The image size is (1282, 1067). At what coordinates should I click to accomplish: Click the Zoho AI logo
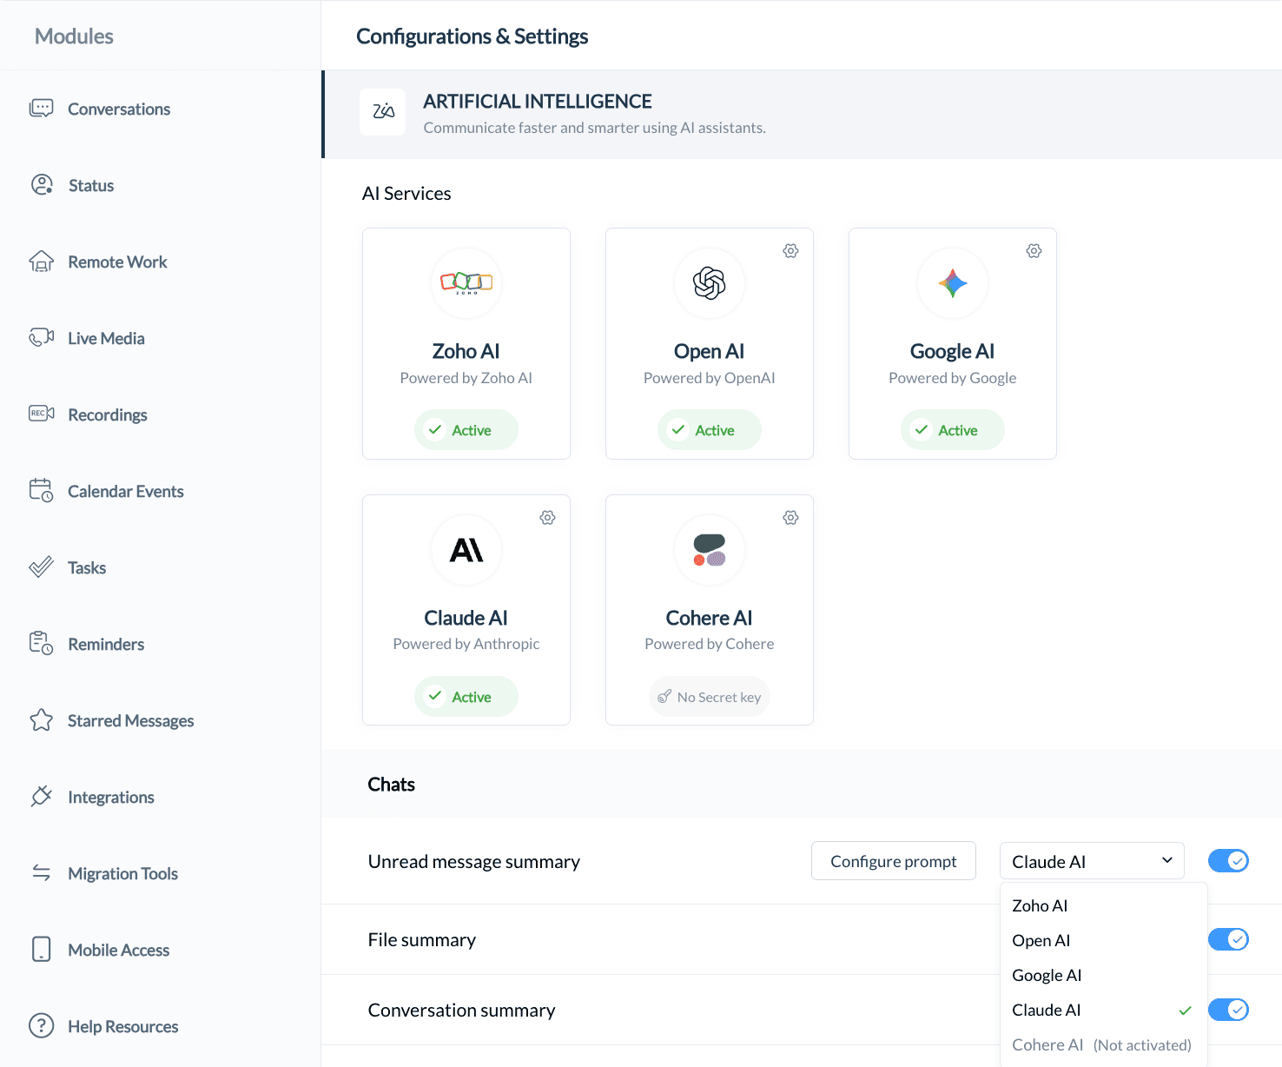point(466,283)
